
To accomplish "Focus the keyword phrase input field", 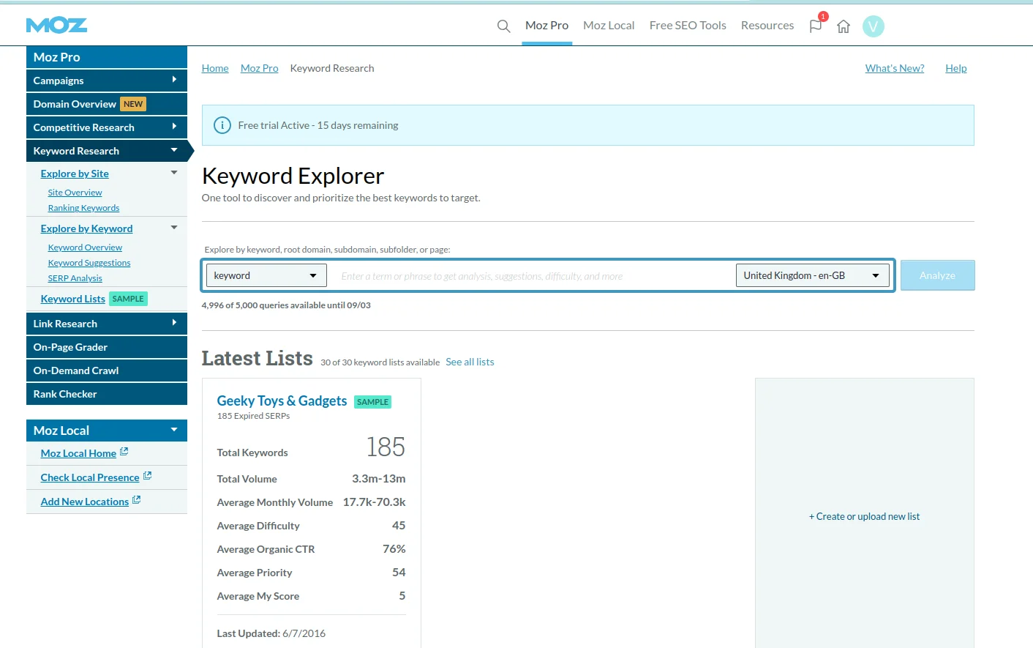I will point(532,276).
